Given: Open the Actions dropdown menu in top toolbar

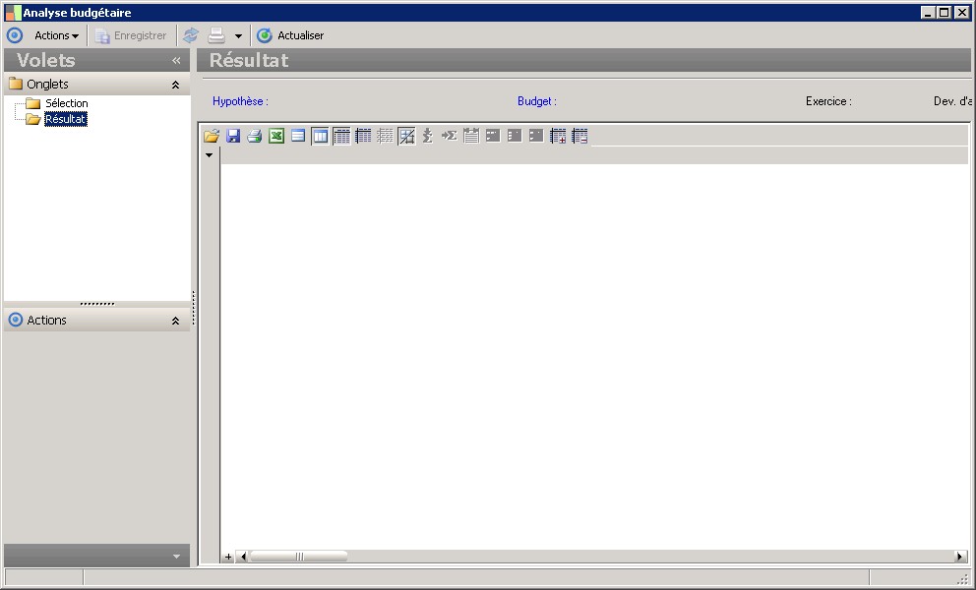Looking at the screenshot, I should pos(56,35).
